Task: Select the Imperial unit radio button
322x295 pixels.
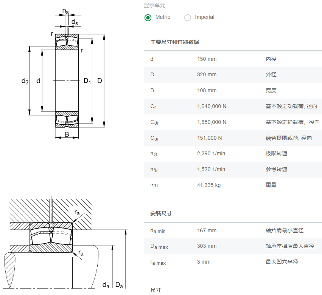Action: click(188, 18)
